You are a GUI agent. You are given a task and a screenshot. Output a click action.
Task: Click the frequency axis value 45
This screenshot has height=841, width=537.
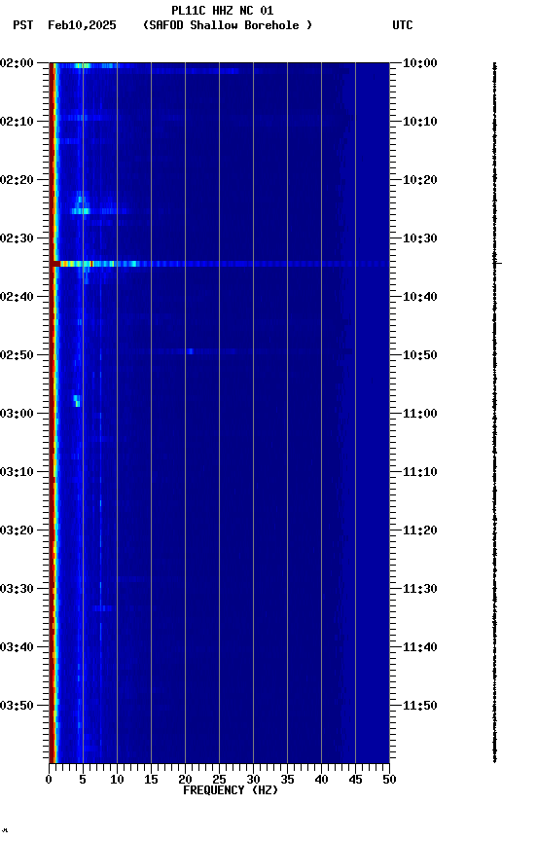click(355, 780)
